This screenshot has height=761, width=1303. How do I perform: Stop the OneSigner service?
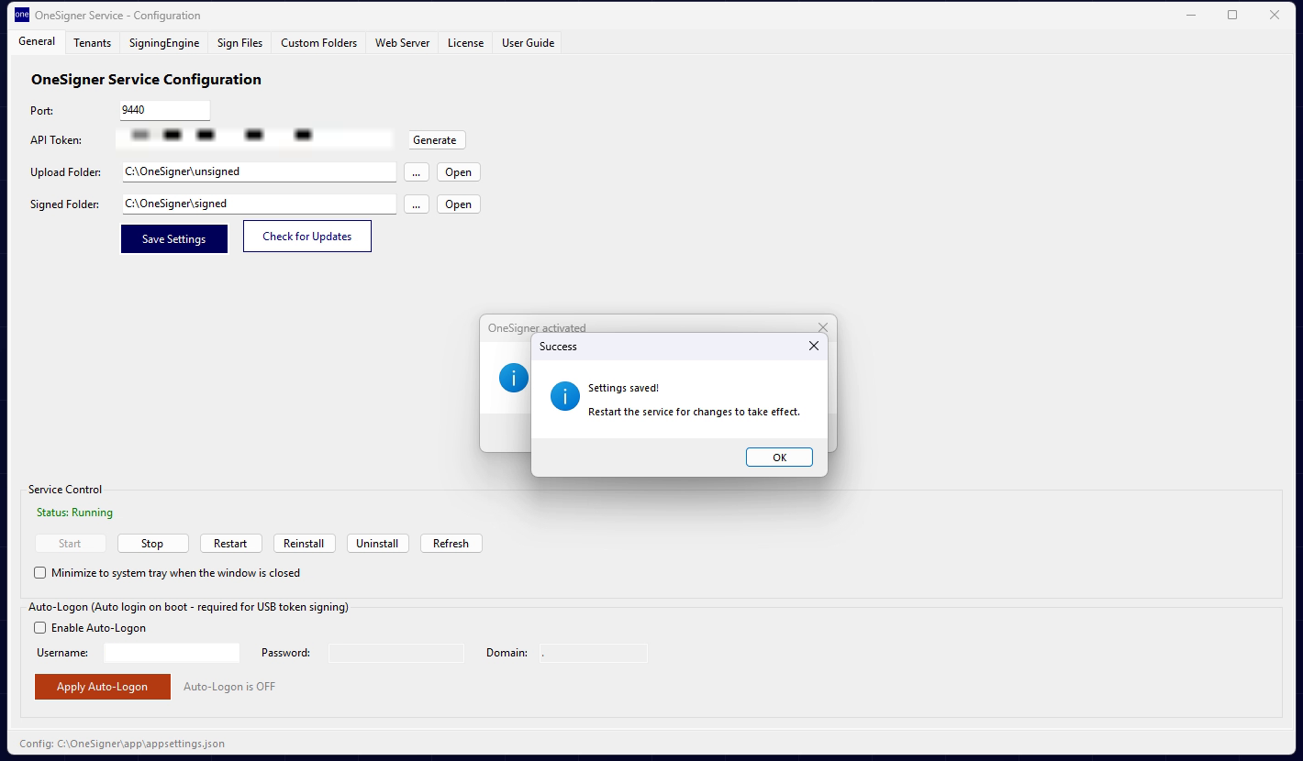(152, 544)
